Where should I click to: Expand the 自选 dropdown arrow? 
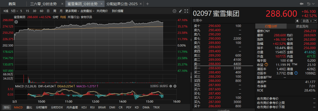315,21
